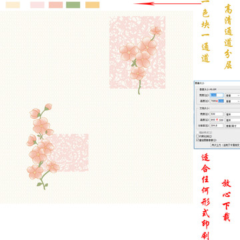This screenshot has width=240, height=240.
Task: Open the pixel width unit dropdown
Action: tap(233, 95)
